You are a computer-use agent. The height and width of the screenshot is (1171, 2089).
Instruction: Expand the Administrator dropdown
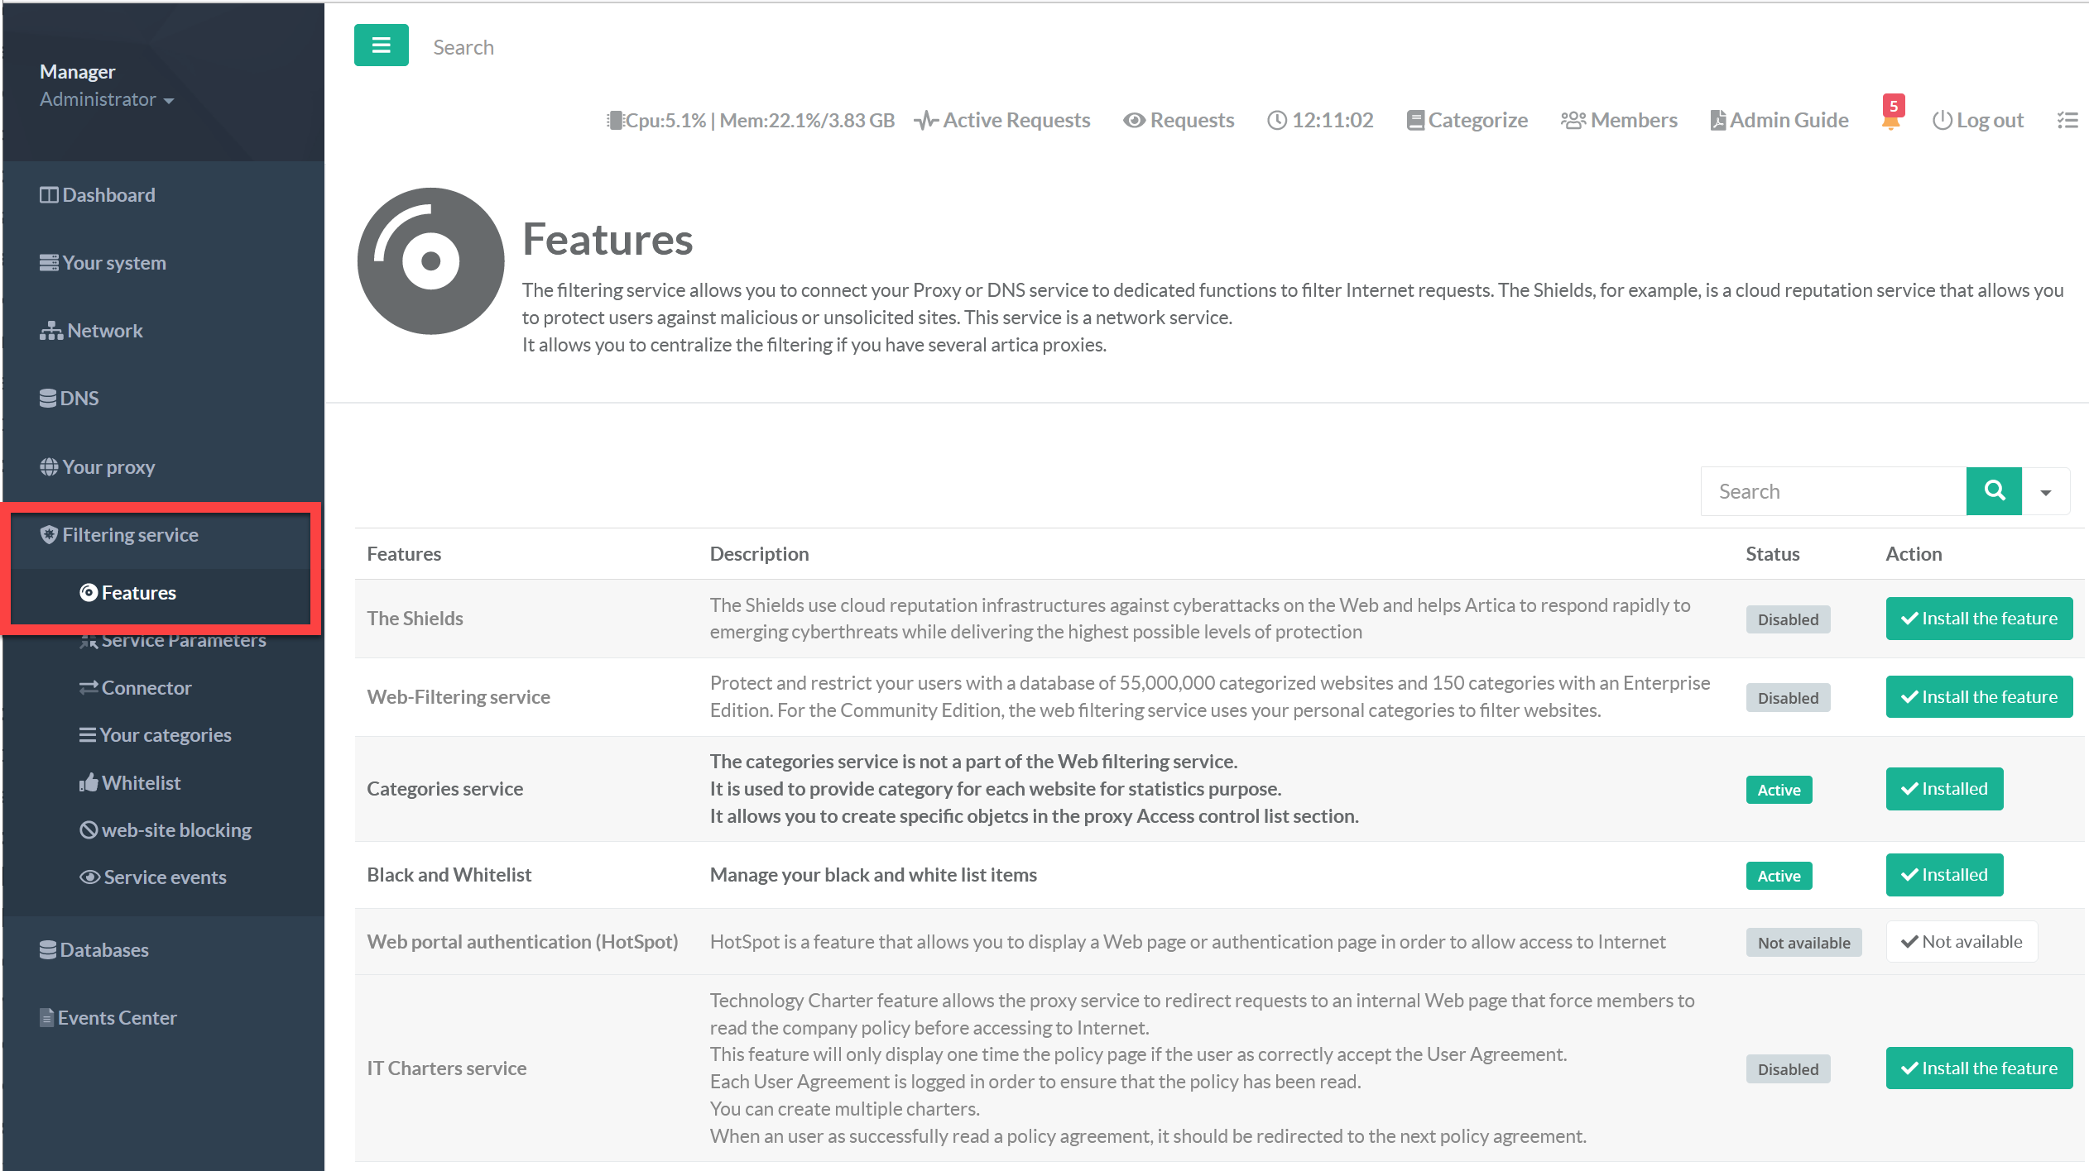click(x=107, y=100)
